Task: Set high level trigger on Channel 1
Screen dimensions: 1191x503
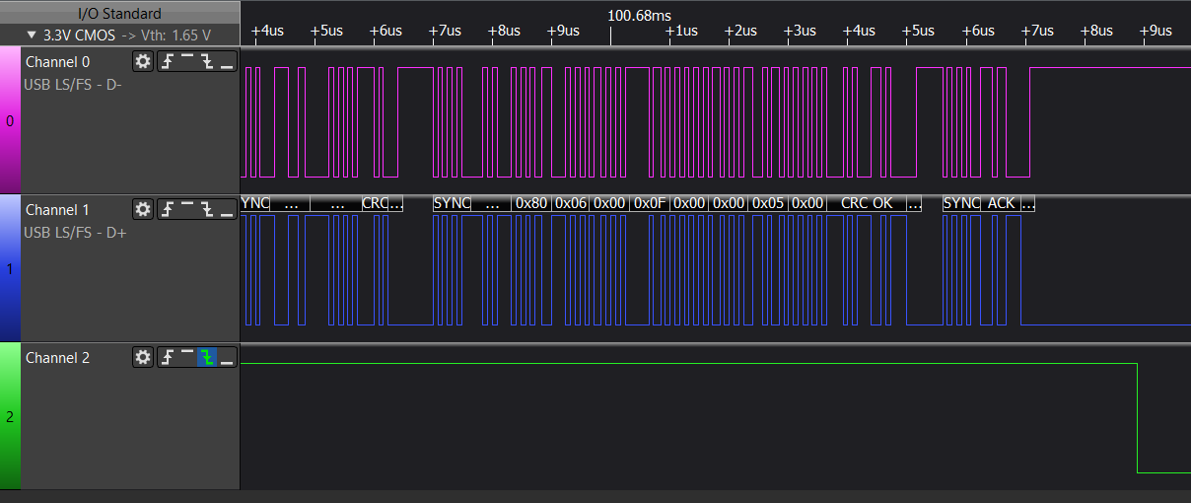Action: 186,210
